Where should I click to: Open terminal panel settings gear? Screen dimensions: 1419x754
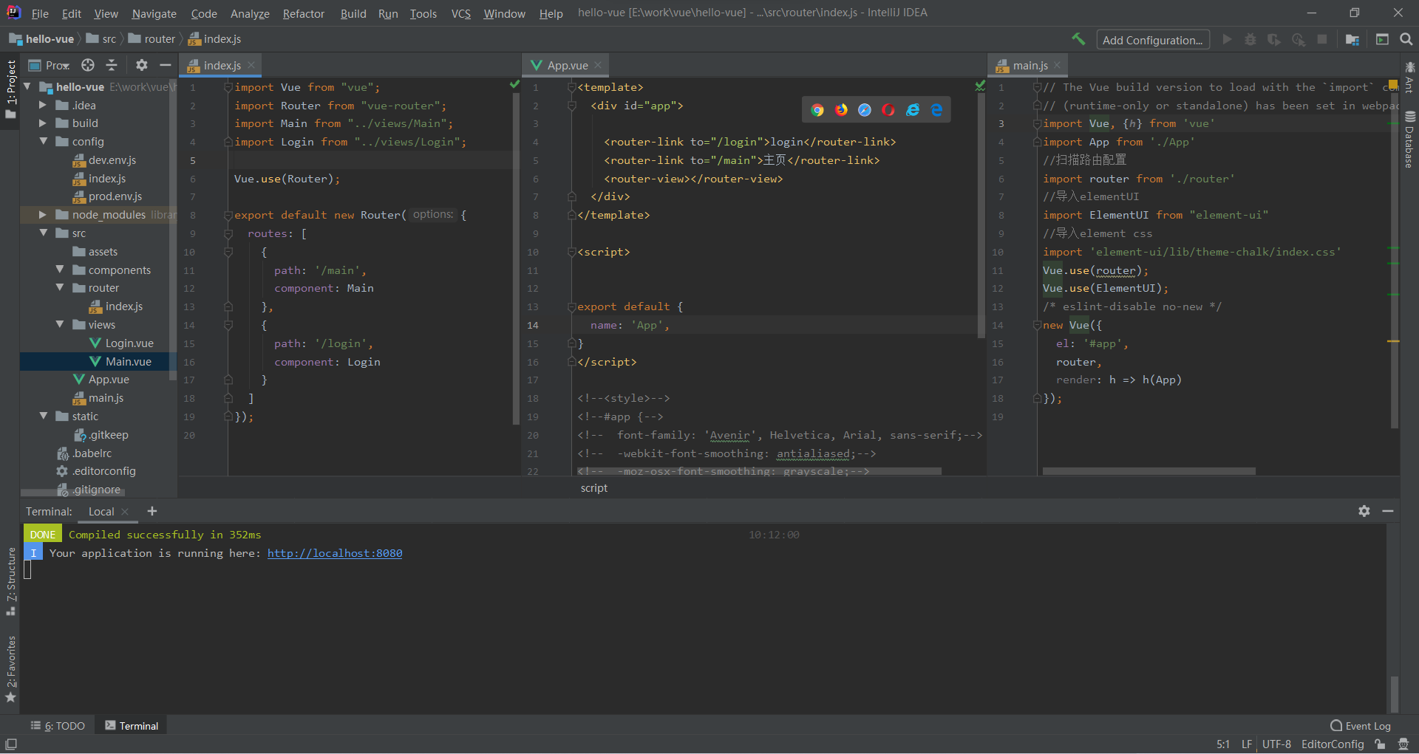1364,511
